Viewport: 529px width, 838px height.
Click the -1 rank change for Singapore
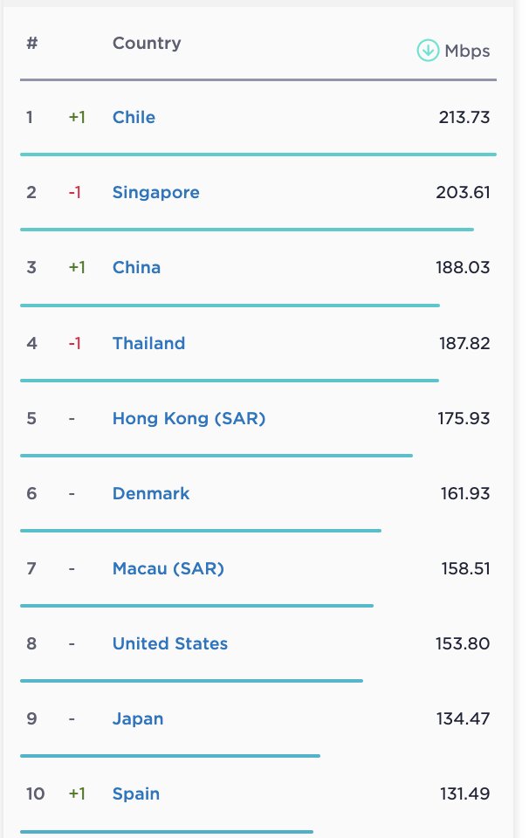75,192
